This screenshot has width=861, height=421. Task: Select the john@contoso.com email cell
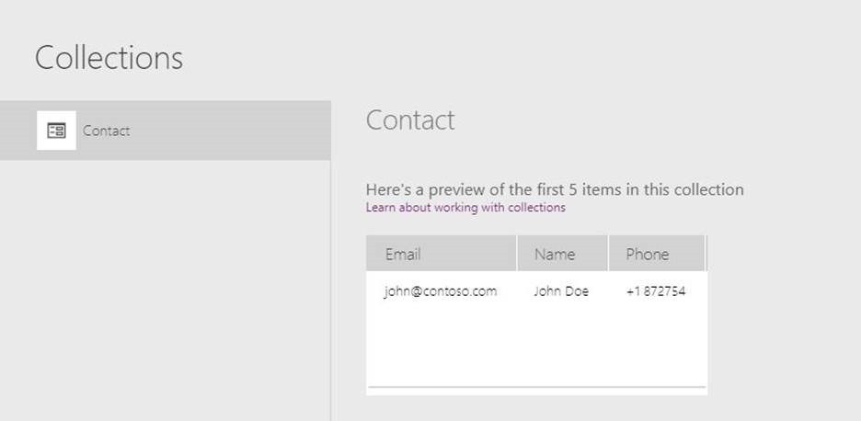point(441,291)
